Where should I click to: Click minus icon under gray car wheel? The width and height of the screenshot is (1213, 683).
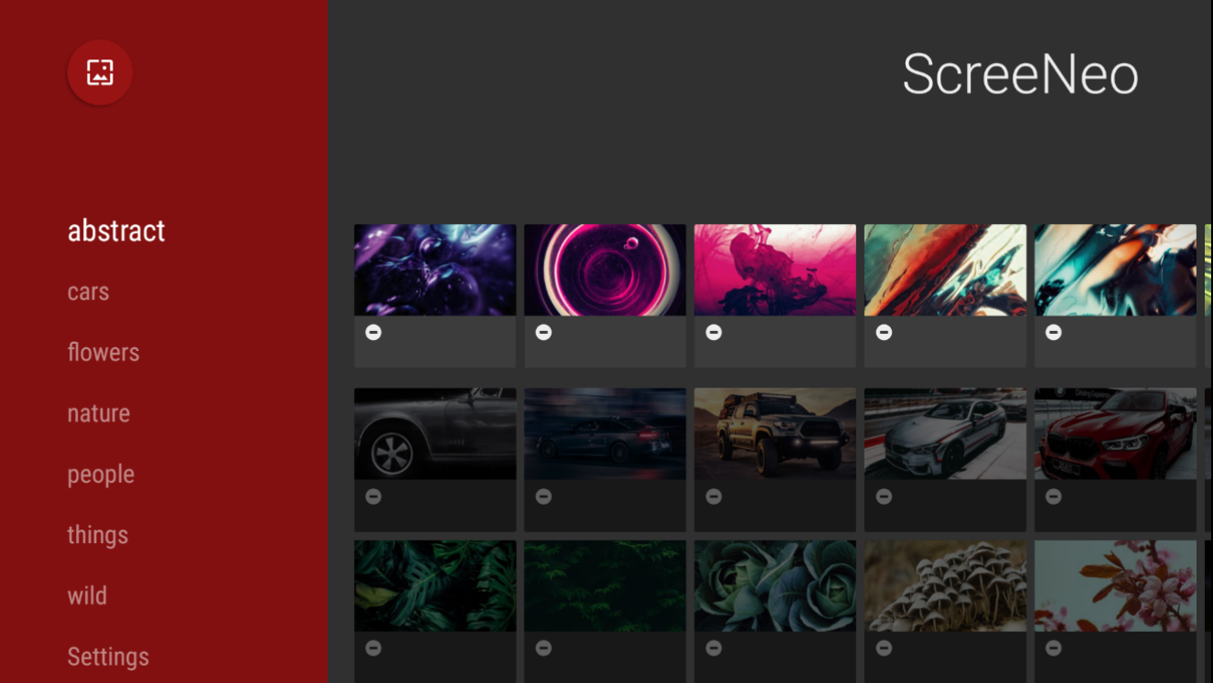pos(373,496)
